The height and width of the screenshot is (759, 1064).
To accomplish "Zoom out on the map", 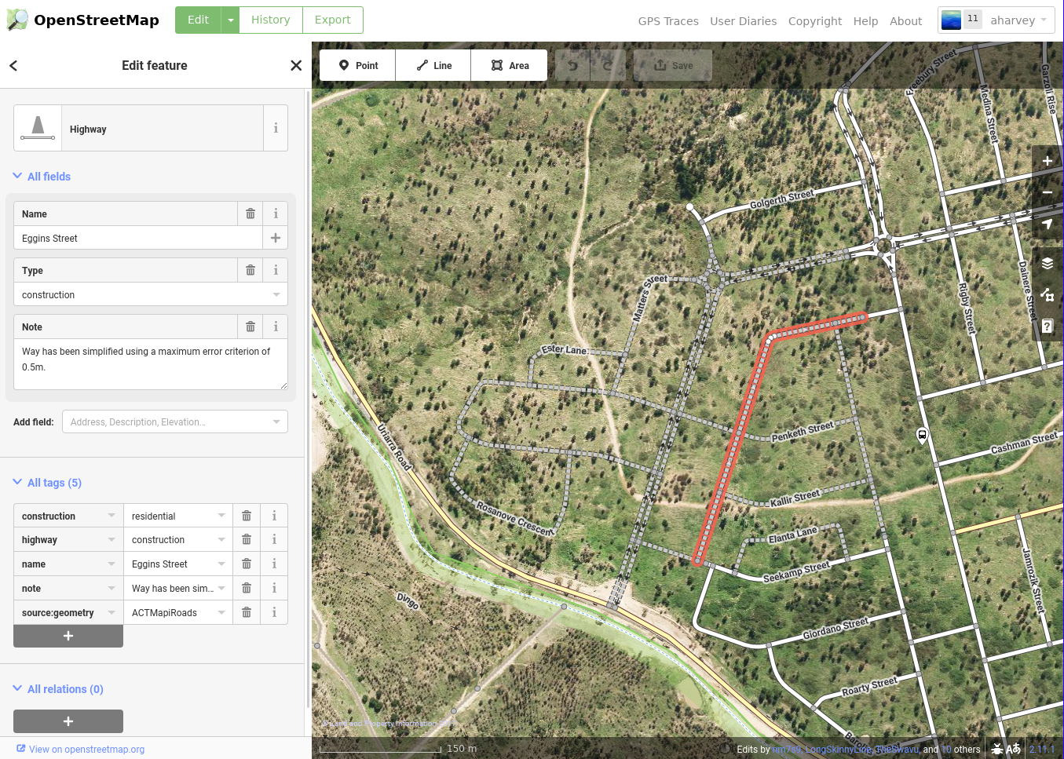I will tap(1048, 192).
